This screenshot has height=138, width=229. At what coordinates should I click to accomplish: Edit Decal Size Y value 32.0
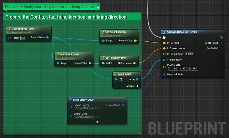click(x=184, y=69)
